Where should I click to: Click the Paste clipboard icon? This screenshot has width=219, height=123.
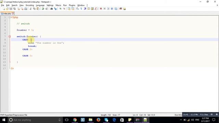(x=38, y=9)
